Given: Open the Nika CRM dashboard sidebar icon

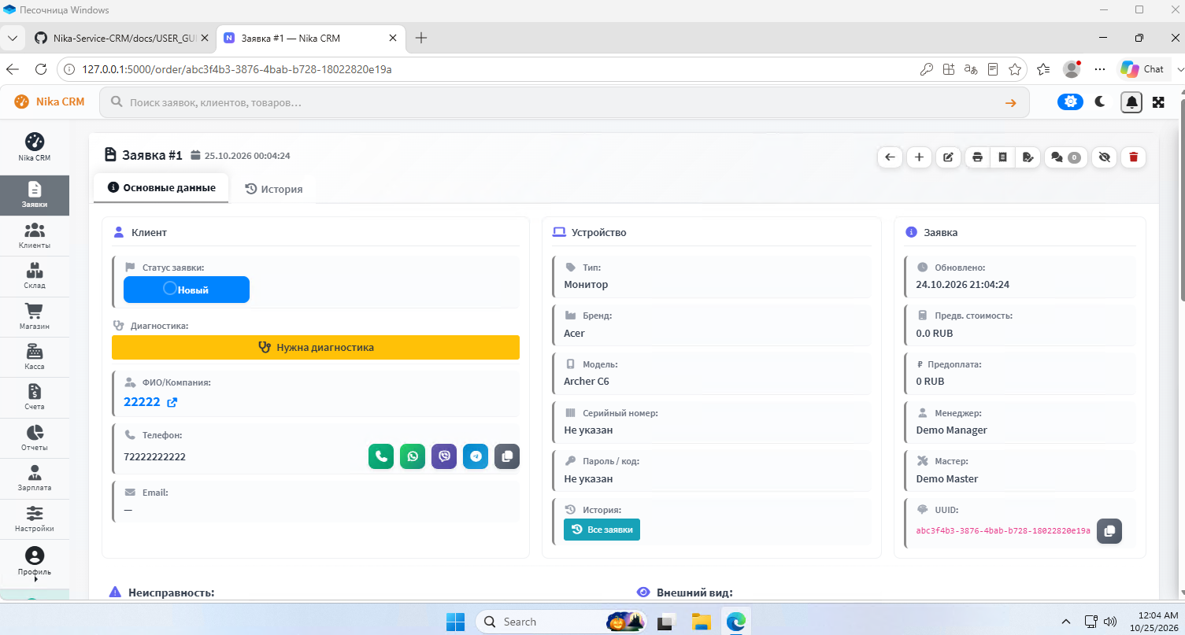Looking at the screenshot, I should [x=35, y=146].
